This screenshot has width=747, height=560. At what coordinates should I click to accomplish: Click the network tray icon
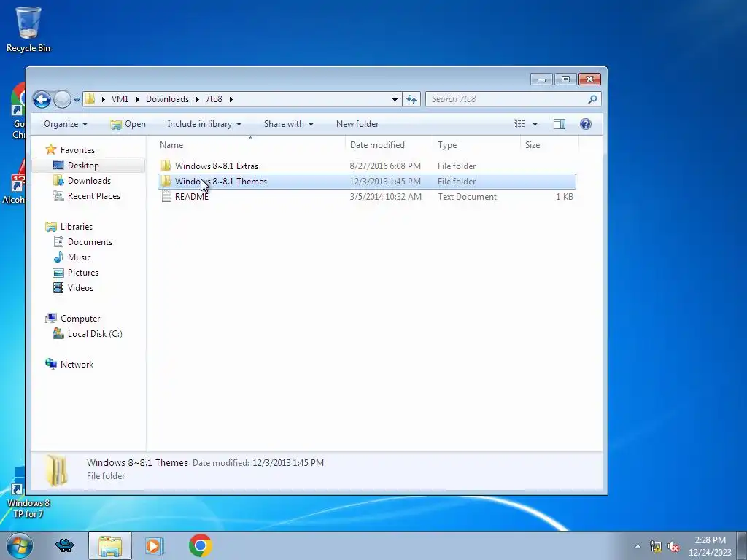(x=656, y=546)
